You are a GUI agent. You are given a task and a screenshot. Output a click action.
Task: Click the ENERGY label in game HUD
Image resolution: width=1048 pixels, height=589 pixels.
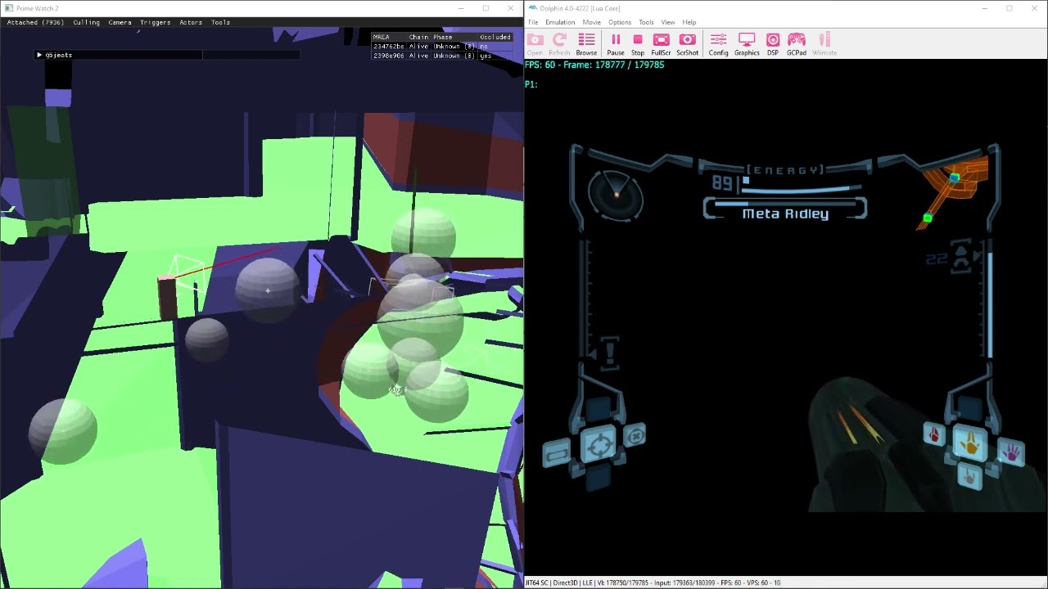coord(784,170)
